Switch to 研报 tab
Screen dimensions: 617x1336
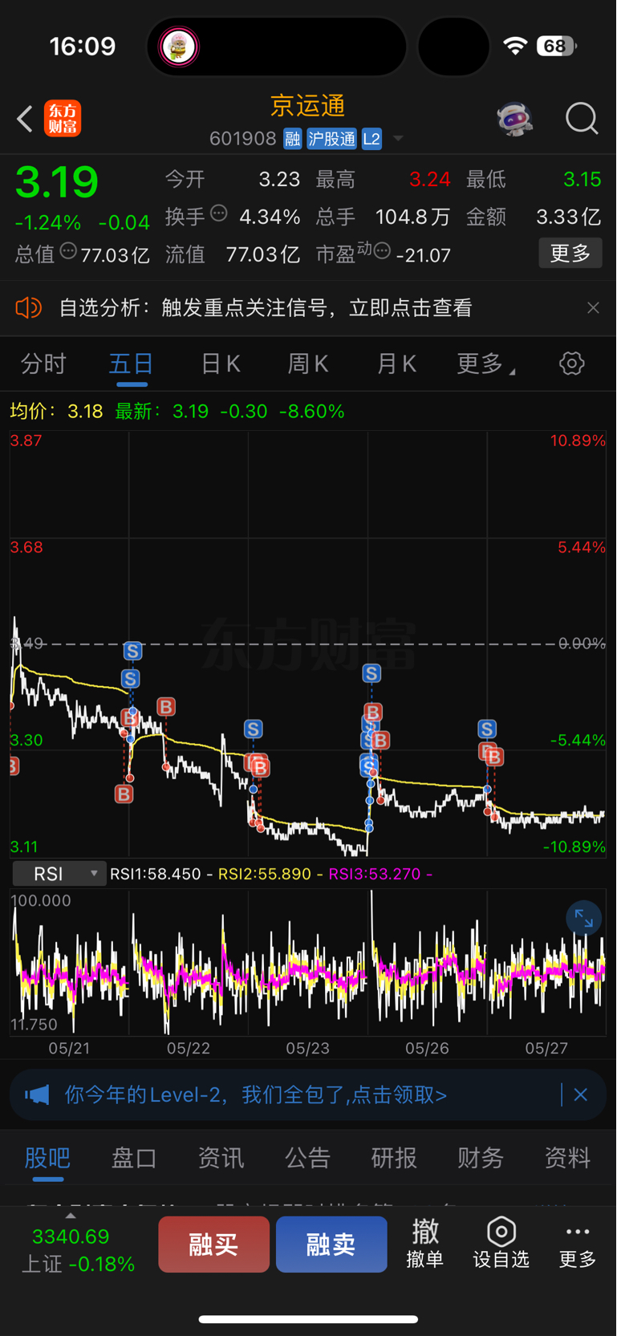394,1158
